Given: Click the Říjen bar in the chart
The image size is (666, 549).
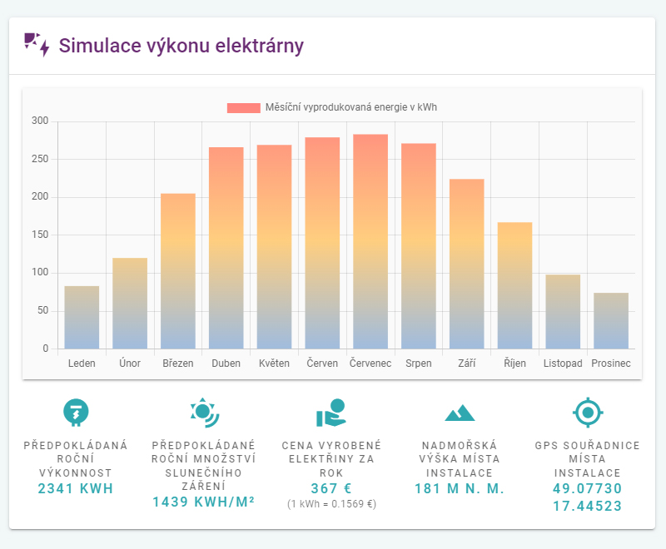Looking at the screenshot, I should click(x=515, y=285).
